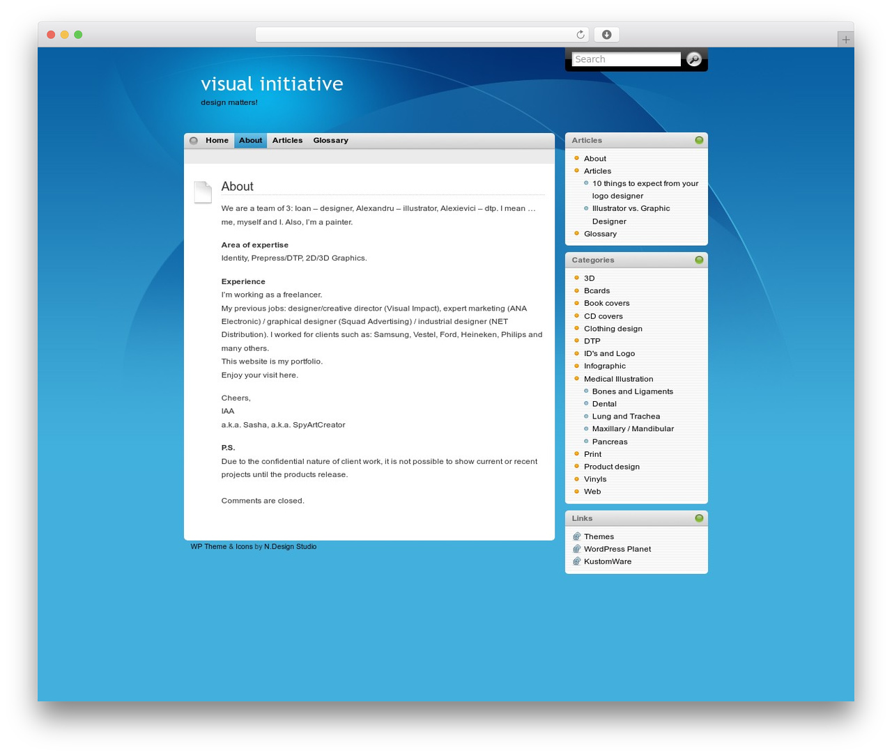The image size is (892, 755).
Task: Open the Medical Illustration category
Action: (618, 379)
